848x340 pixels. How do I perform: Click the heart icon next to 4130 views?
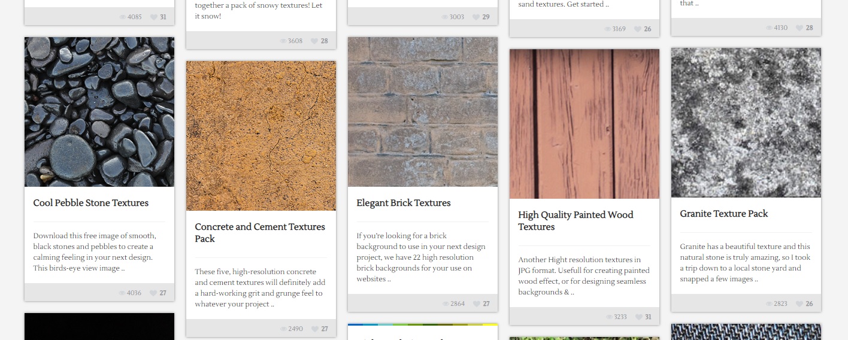click(799, 28)
